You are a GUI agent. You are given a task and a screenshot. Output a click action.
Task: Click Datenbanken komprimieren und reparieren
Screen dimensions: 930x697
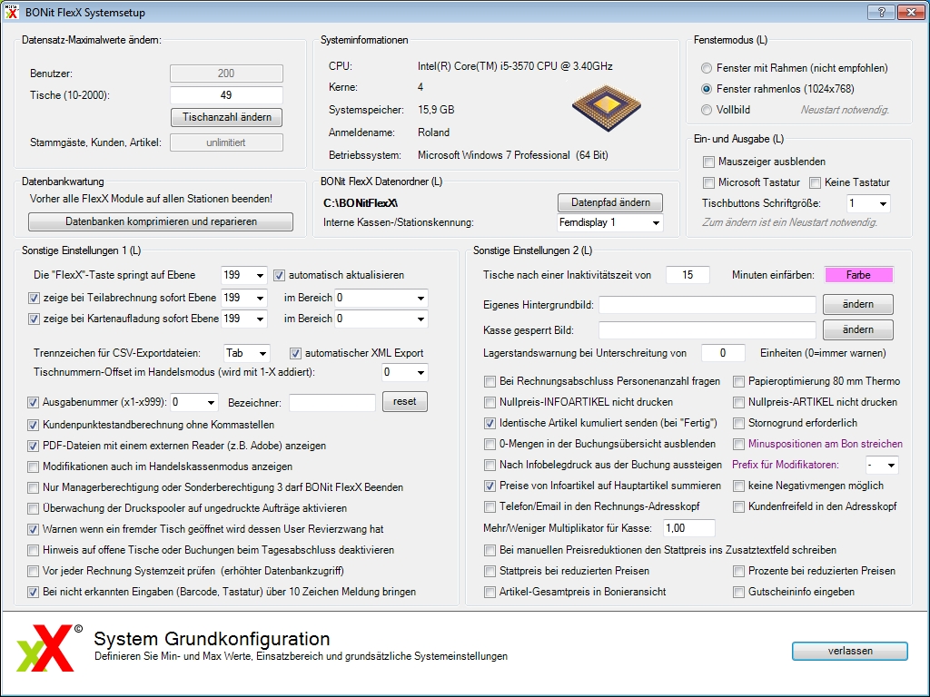[x=161, y=221]
